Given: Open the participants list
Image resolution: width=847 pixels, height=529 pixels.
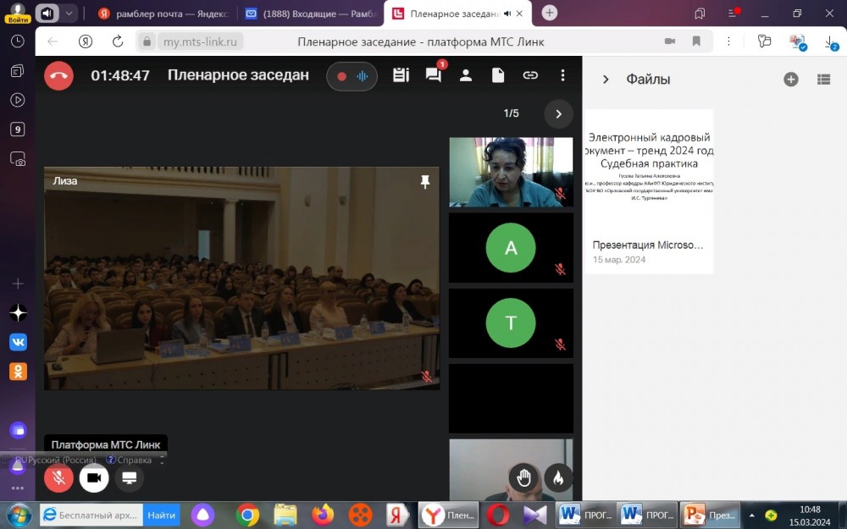Looking at the screenshot, I should coord(466,75).
